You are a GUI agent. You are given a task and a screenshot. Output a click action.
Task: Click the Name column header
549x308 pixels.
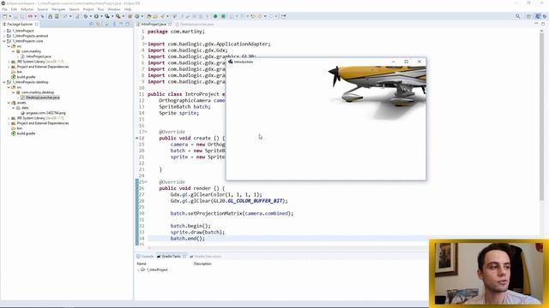[142, 264]
